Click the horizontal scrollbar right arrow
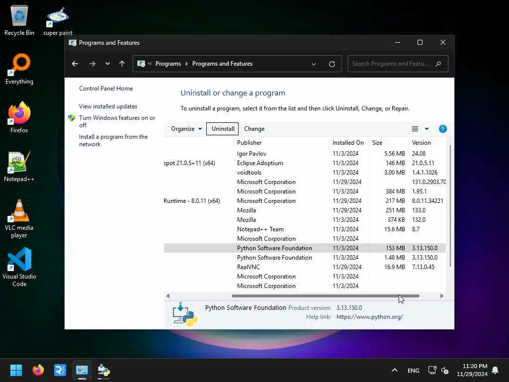Screen dimensions: 509x382 point(441,295)
